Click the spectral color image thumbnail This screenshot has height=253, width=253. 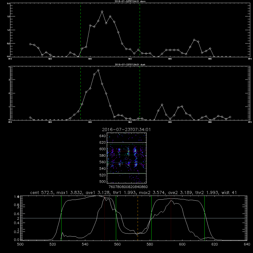coord(126,158)
